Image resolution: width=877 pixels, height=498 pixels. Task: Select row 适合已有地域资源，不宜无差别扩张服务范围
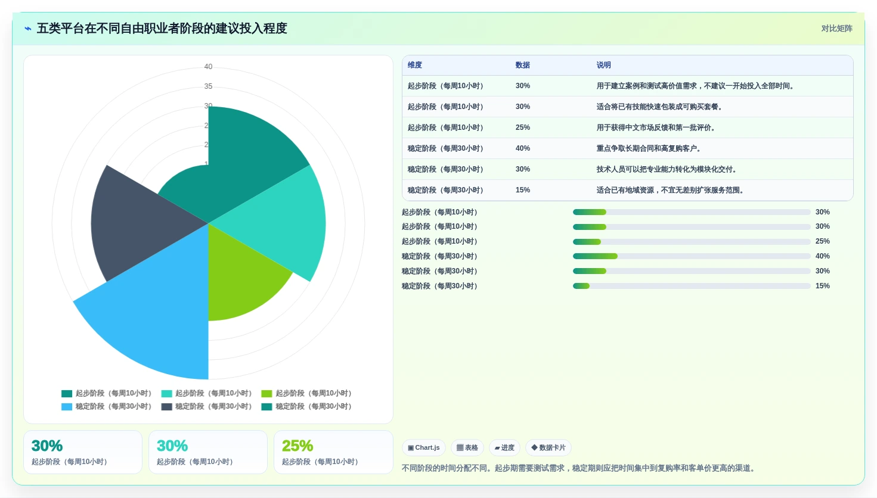628,190
